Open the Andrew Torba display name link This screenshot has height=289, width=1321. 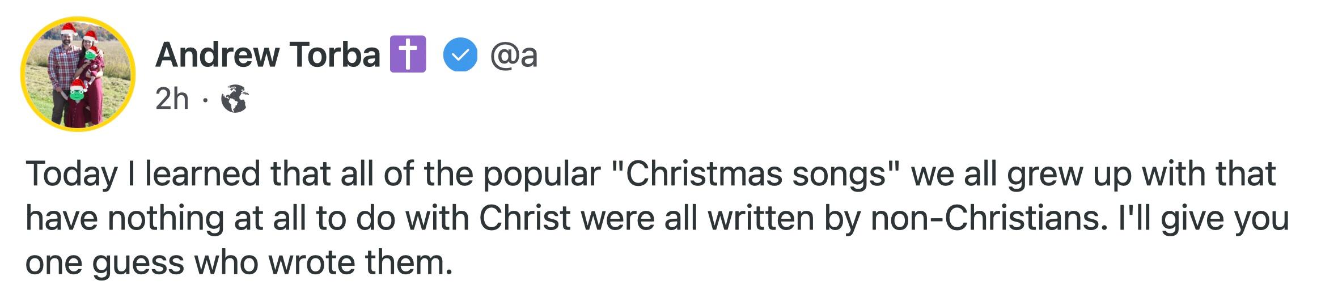(x=267, y=55)
